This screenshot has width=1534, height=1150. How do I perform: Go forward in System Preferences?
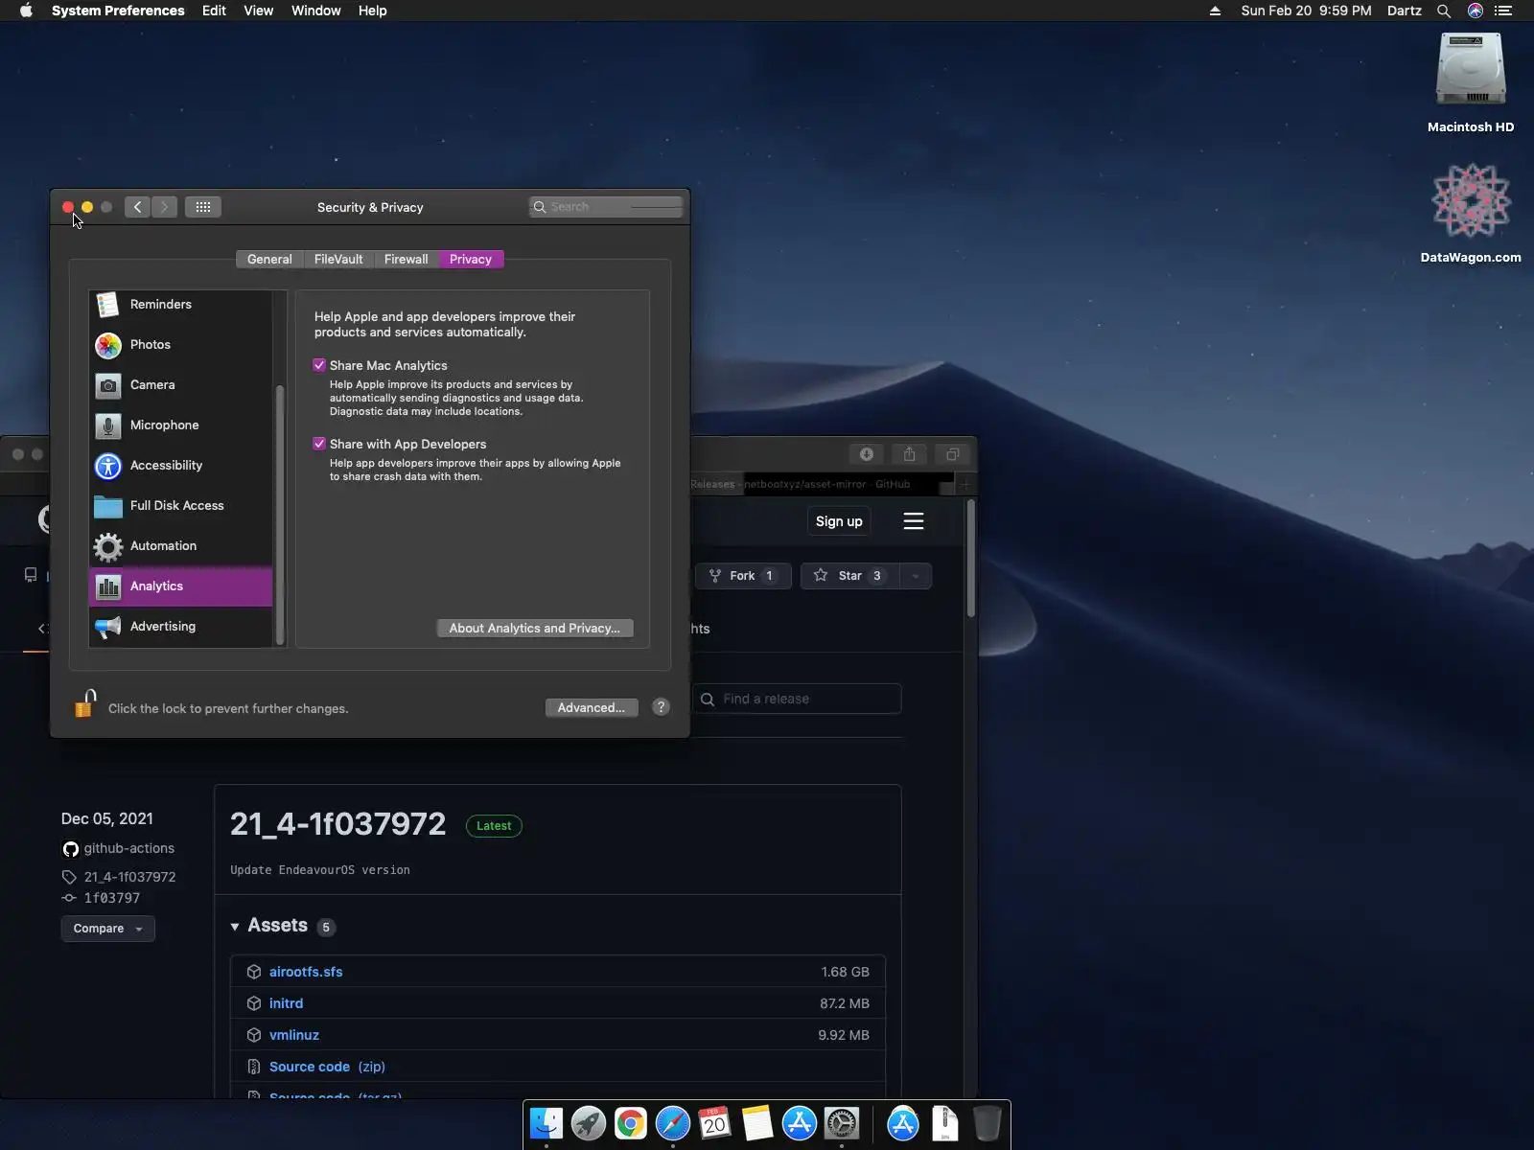click(x=164, y=207)
